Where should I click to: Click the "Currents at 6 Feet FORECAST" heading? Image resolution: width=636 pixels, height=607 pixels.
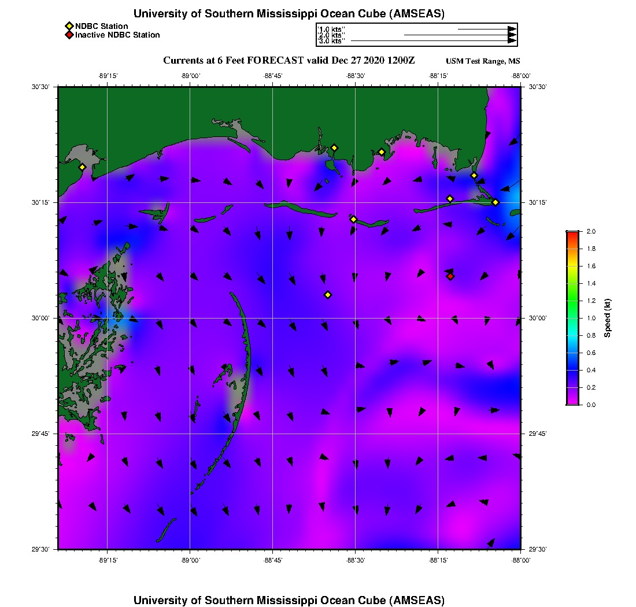(x=289, y=61)
